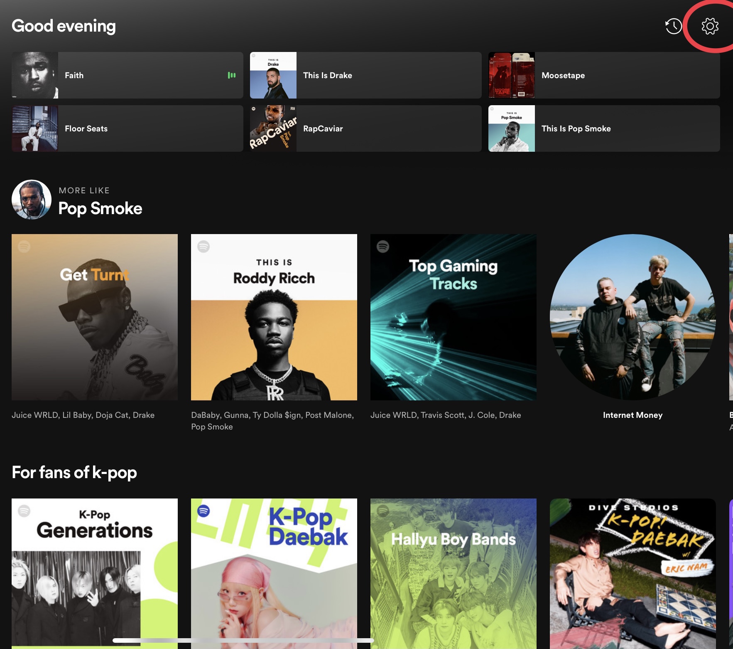Open the blue-titled K-Pop Daebak playlist cover
The image size is (733, 649).
coord(274,574)
